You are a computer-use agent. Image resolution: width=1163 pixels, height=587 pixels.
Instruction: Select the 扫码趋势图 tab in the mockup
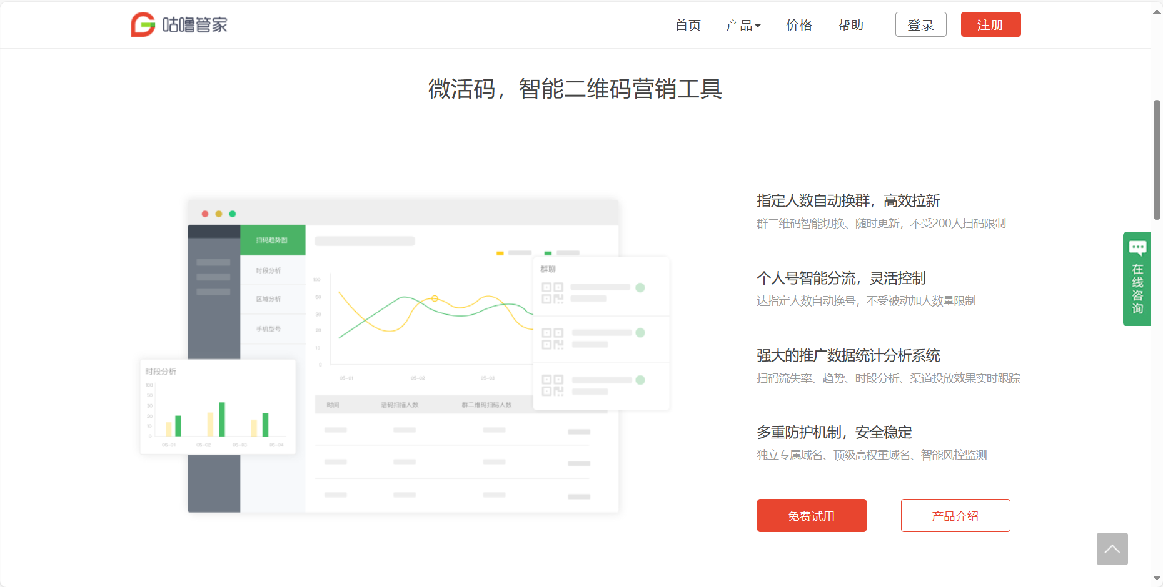(273, 240)
